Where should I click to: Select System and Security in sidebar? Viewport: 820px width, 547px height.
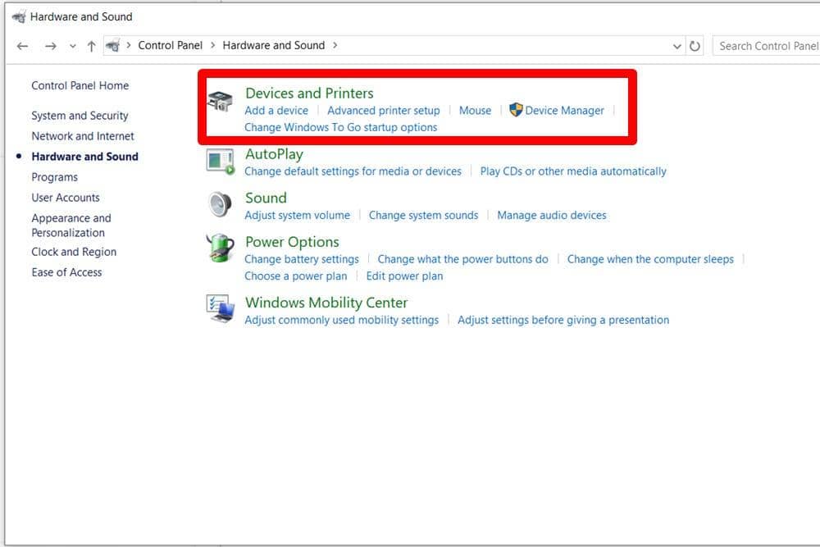(80, 116)
